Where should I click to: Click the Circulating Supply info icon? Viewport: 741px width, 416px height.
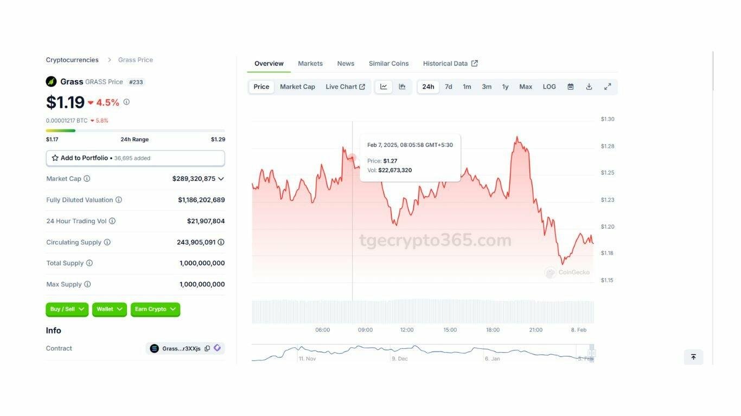tap(107, 242)
